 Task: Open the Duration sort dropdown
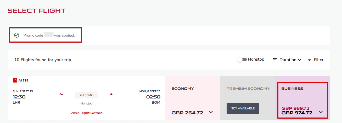tap(290, 60)
